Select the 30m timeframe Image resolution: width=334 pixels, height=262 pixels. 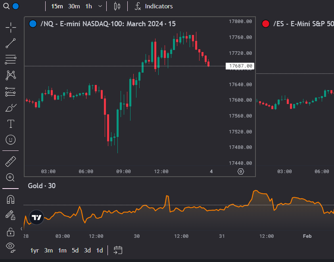tap(74, 6)
